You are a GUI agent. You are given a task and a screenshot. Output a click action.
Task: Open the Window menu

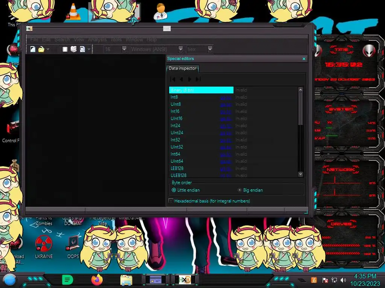click(x=134, y=39)
